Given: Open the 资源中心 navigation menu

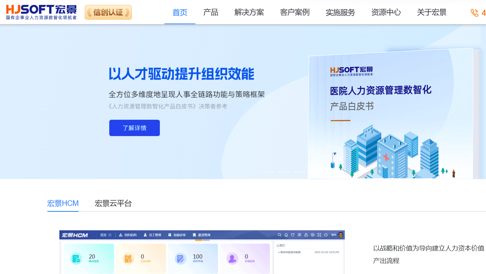Looking at the screenshot, I should (386, 12).
